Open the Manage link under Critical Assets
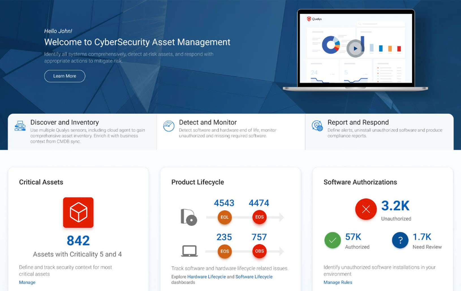The width and height of the screenshot is (461, 291). [x=27, y=282]
